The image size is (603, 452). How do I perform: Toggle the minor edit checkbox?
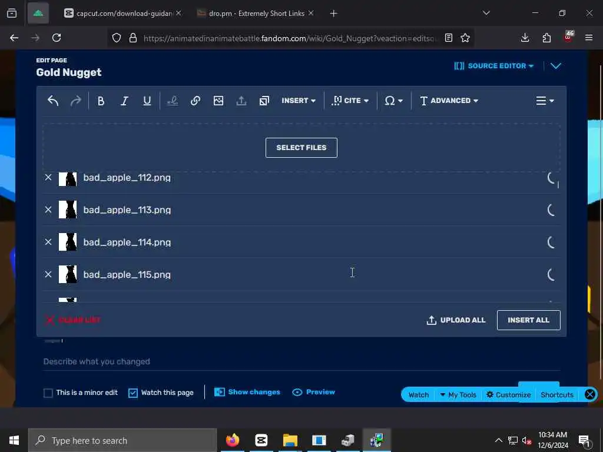(x=48, y=393)
